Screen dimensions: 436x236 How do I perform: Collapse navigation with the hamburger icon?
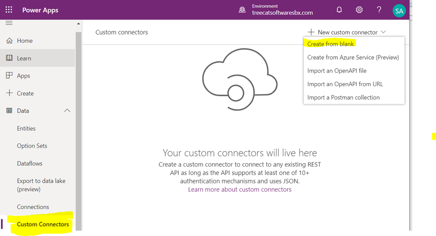coord(9,23)
